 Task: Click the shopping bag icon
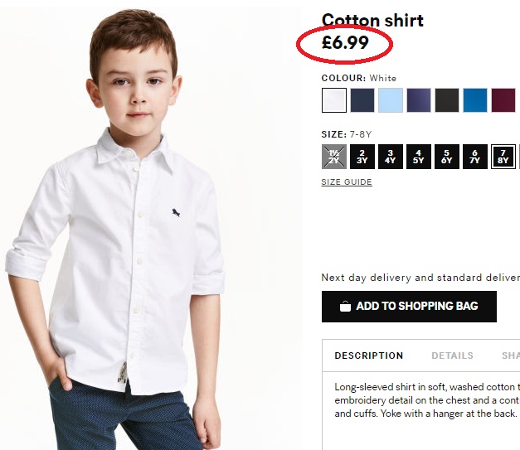coord(345,306)
